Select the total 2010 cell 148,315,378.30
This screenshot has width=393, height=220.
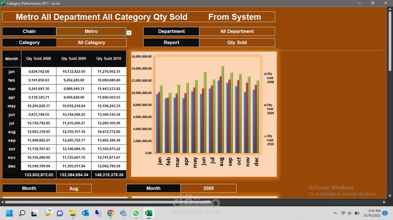point(109,175)
